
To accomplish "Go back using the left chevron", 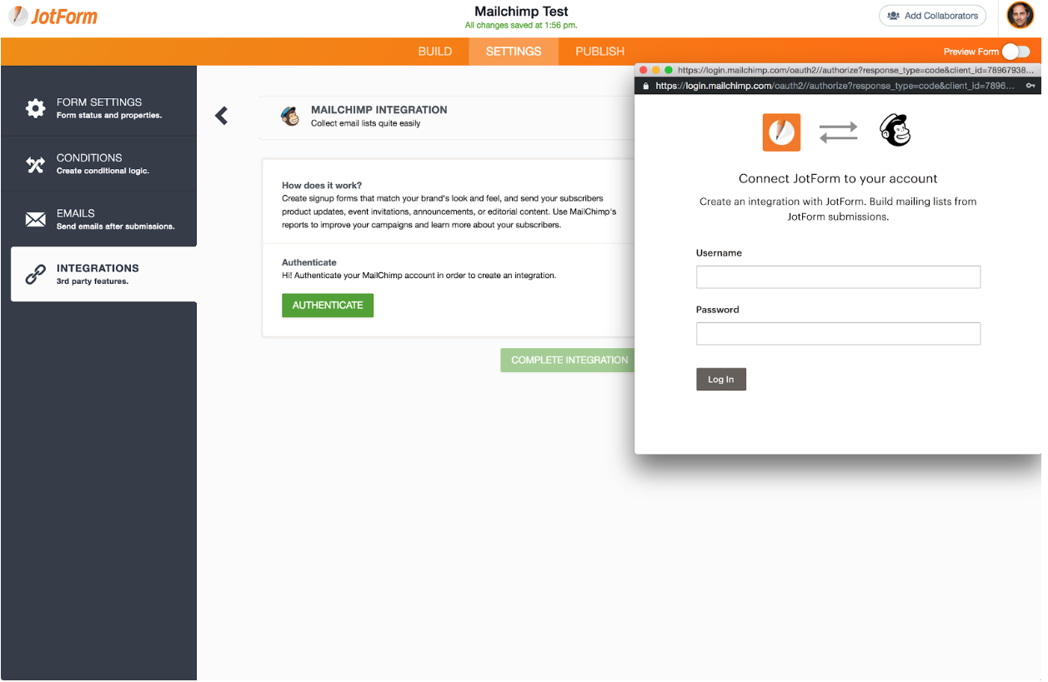I will [x=221, y=116].
